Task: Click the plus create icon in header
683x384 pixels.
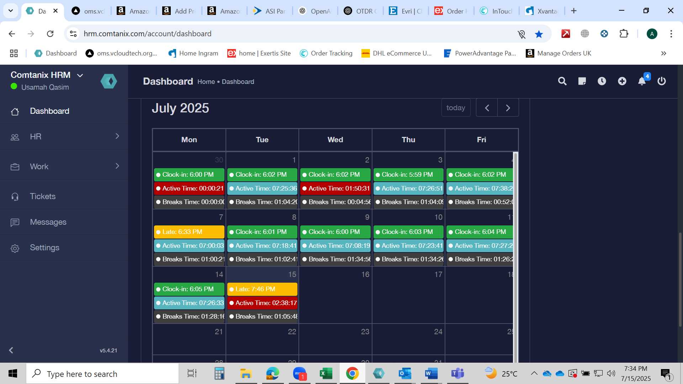Action: pyautogui.click(x=622, y=81)
